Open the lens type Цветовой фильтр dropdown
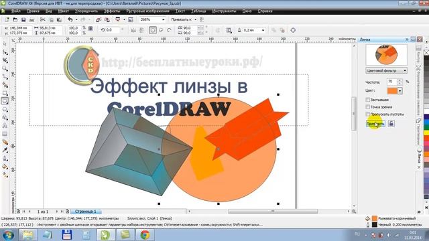The height and width of the screenshot is (241, 429). pyautogui.click(x=386, y=70)
